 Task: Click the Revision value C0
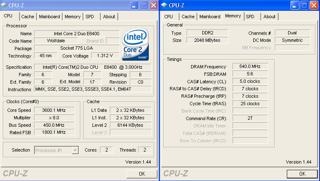[x=141, y=82]
